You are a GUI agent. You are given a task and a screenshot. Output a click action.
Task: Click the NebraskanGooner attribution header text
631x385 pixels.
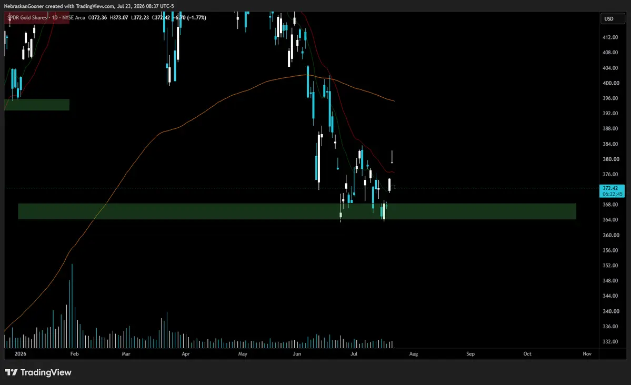[x=89, y=6]
